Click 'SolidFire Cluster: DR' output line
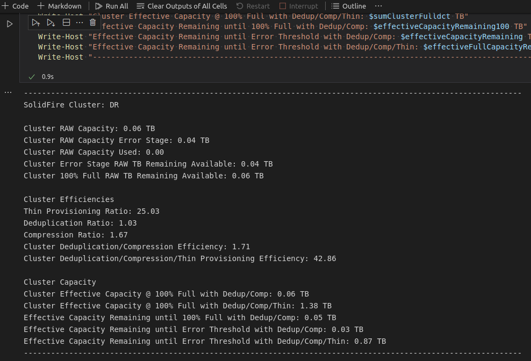The height and width of the screenshot is (361, 531). click(x=71, y=105)
